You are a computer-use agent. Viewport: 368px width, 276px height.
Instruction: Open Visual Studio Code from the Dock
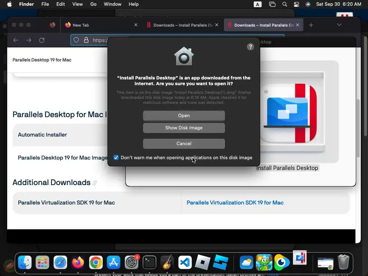click(x=185, y=262)
